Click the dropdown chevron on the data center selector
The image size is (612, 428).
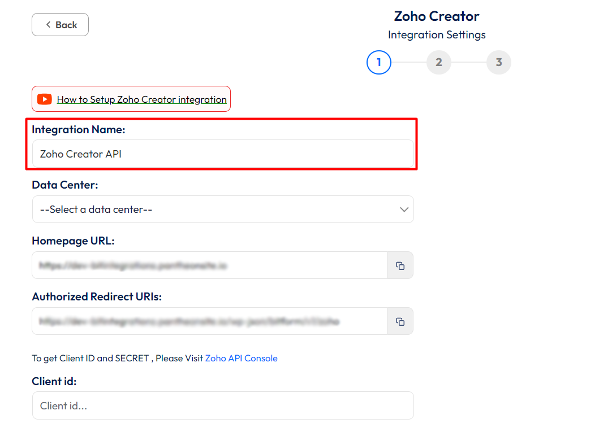(x=404, y=209)
